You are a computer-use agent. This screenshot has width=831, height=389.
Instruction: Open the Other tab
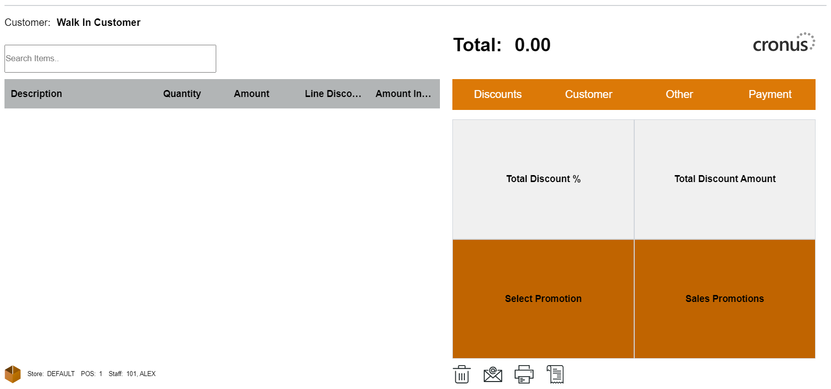[x=679, y=95]
